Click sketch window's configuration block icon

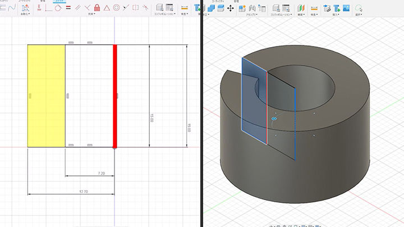coord(160,8)
